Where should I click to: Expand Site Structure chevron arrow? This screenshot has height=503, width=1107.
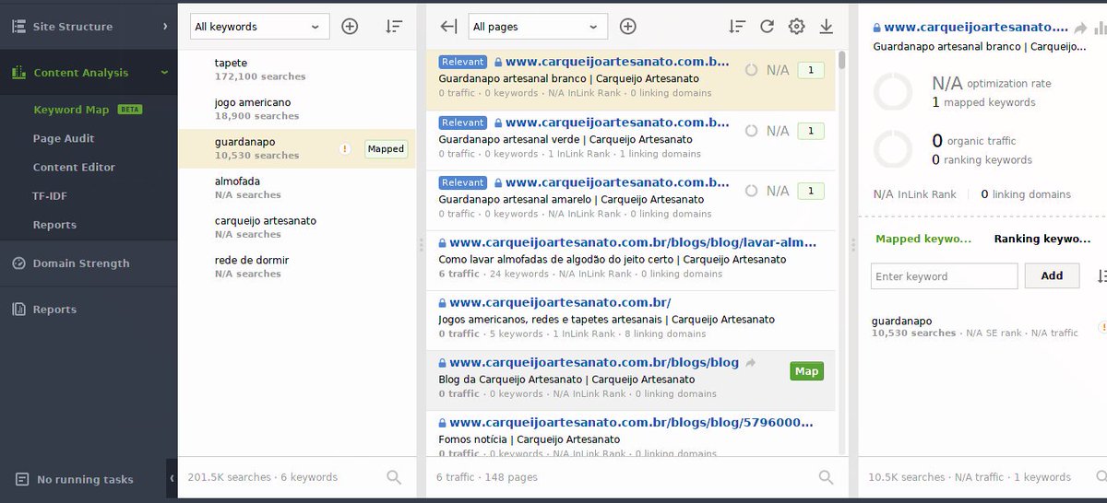click(165, 27)
